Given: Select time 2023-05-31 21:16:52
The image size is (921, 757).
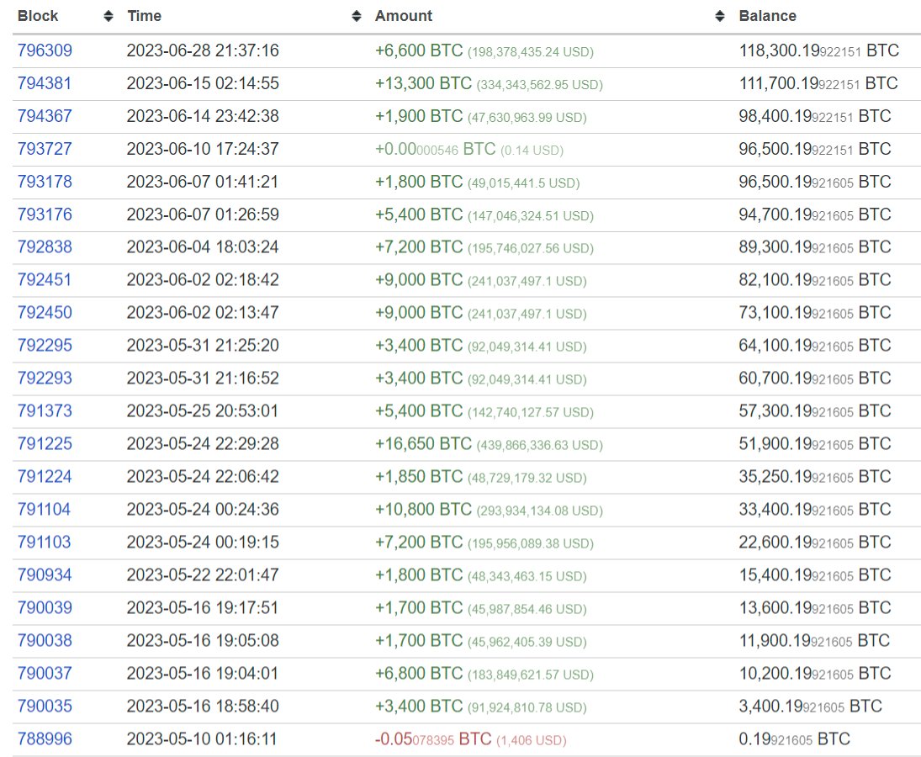Looking at the screenshot, I should [203, 378].
